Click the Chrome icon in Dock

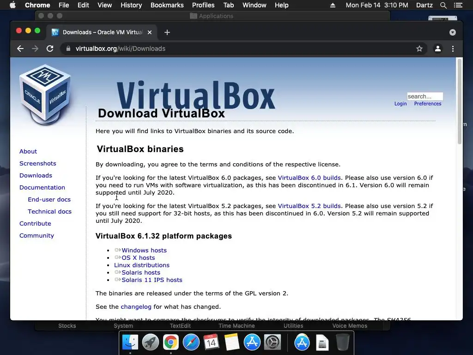pyautogui.click(x=171, y=343)
